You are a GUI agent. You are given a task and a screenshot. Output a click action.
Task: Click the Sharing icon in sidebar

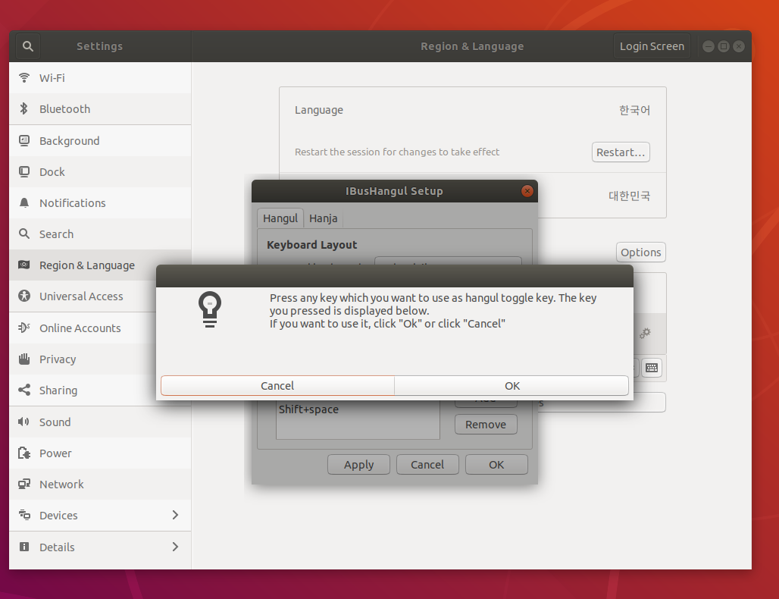[x=23, y=390]
